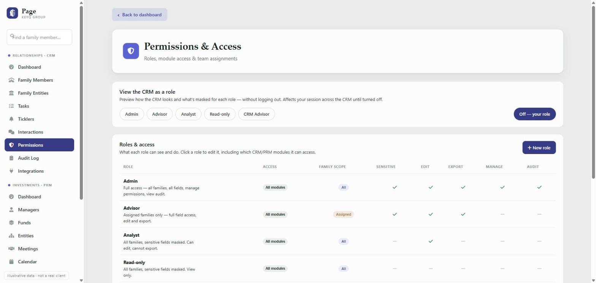The image size is (596, 283).
Task: Click Admin's Sensitive checkmark
Action: point(395,187)
